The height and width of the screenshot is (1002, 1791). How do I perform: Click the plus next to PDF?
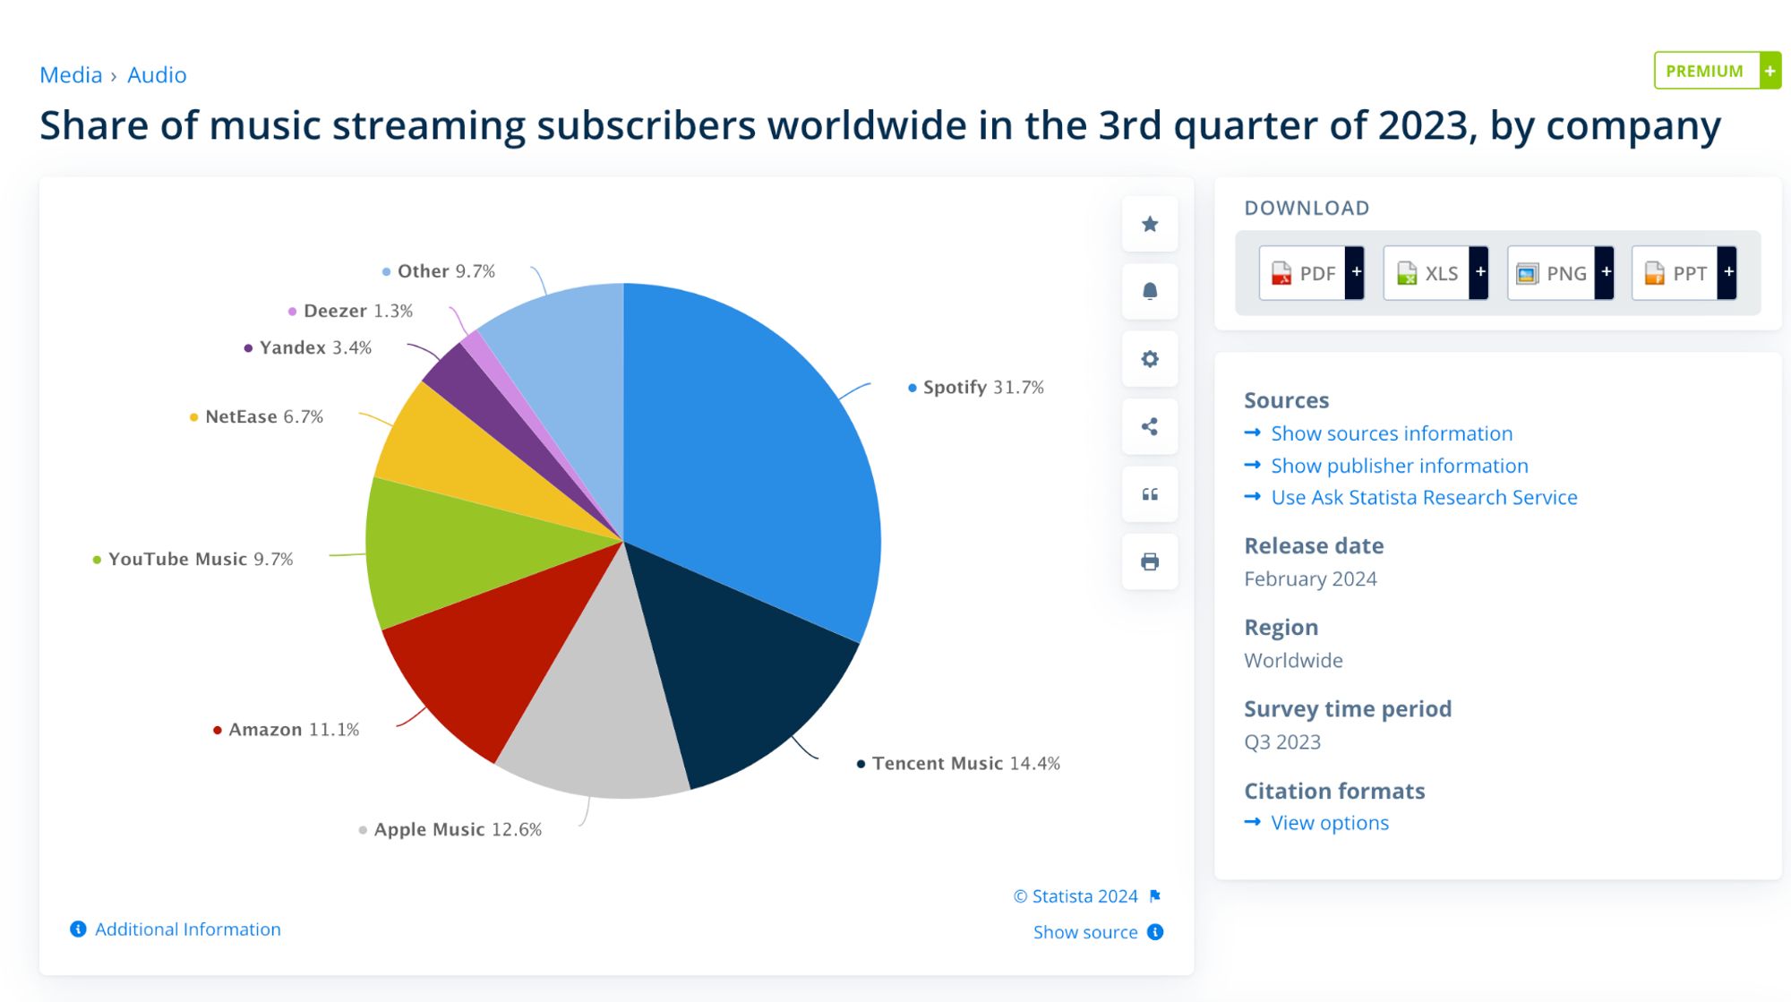click(1356, 272)
